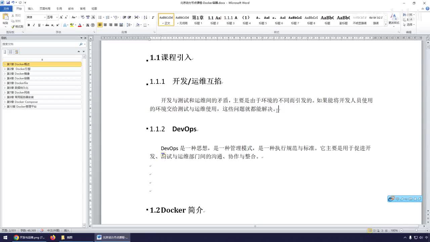Viewport: 430px width, 242px height.
Task: Toggle character shading
Action: click(88, 25)
